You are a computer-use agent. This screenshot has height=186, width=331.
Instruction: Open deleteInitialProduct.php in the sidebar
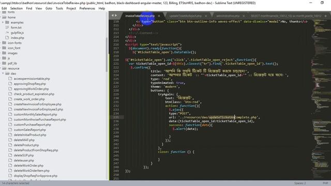(30, 135)
